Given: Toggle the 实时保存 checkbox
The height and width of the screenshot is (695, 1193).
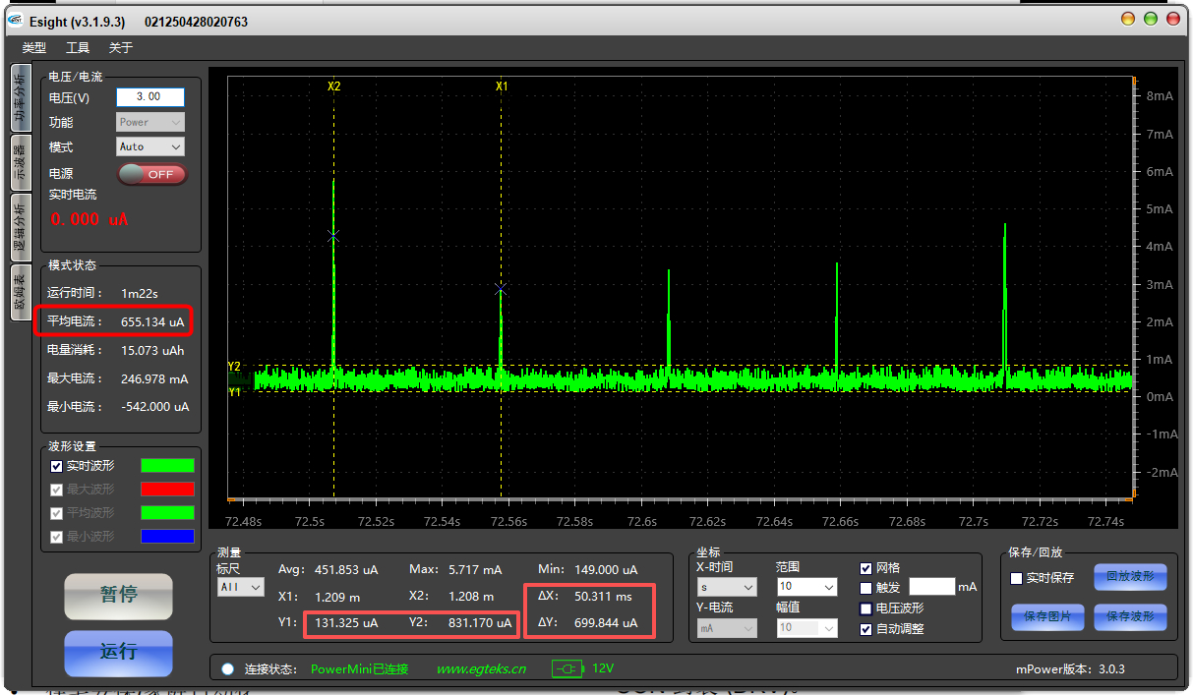Looking at the screenshot, I should [1017, 578].
